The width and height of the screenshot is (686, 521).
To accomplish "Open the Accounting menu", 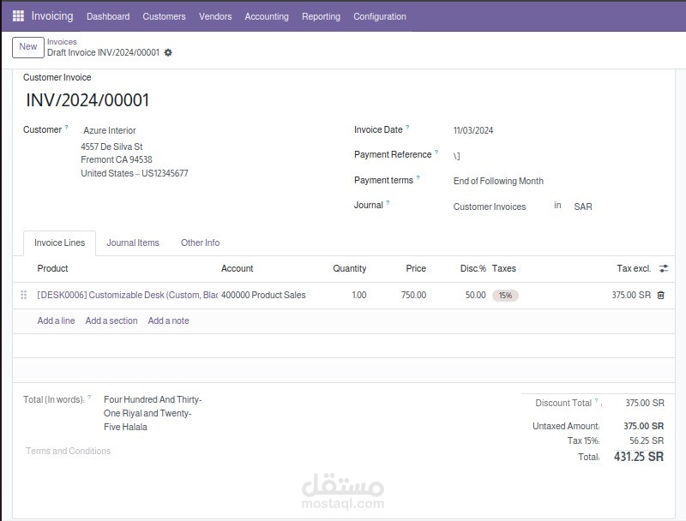I will (267, 16).
